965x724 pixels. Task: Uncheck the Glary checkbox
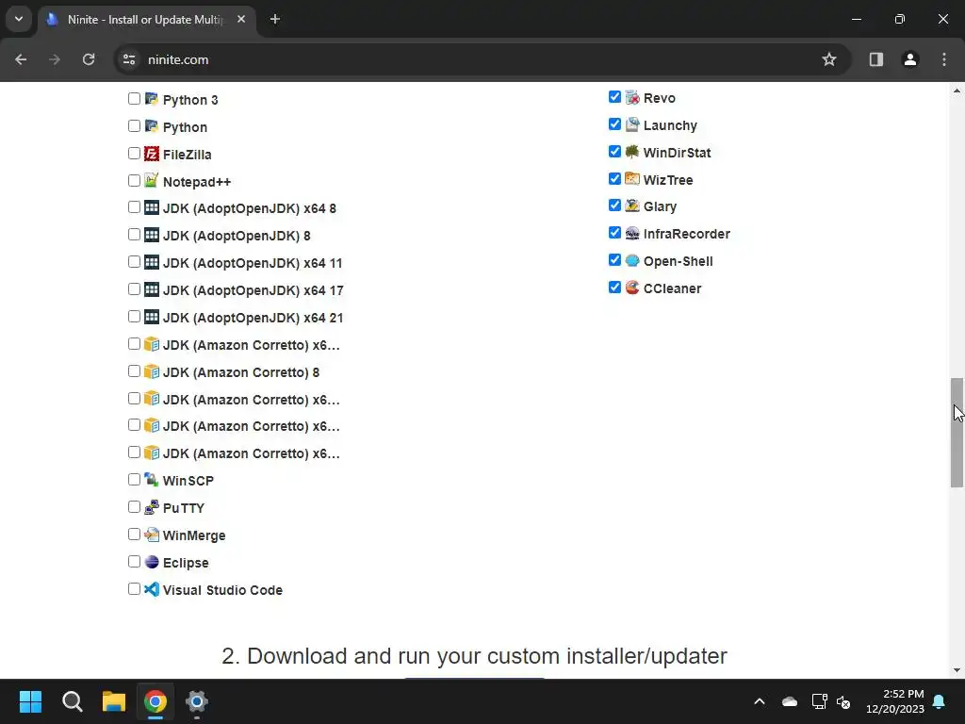pyautogui.click(x=614, y=205)
